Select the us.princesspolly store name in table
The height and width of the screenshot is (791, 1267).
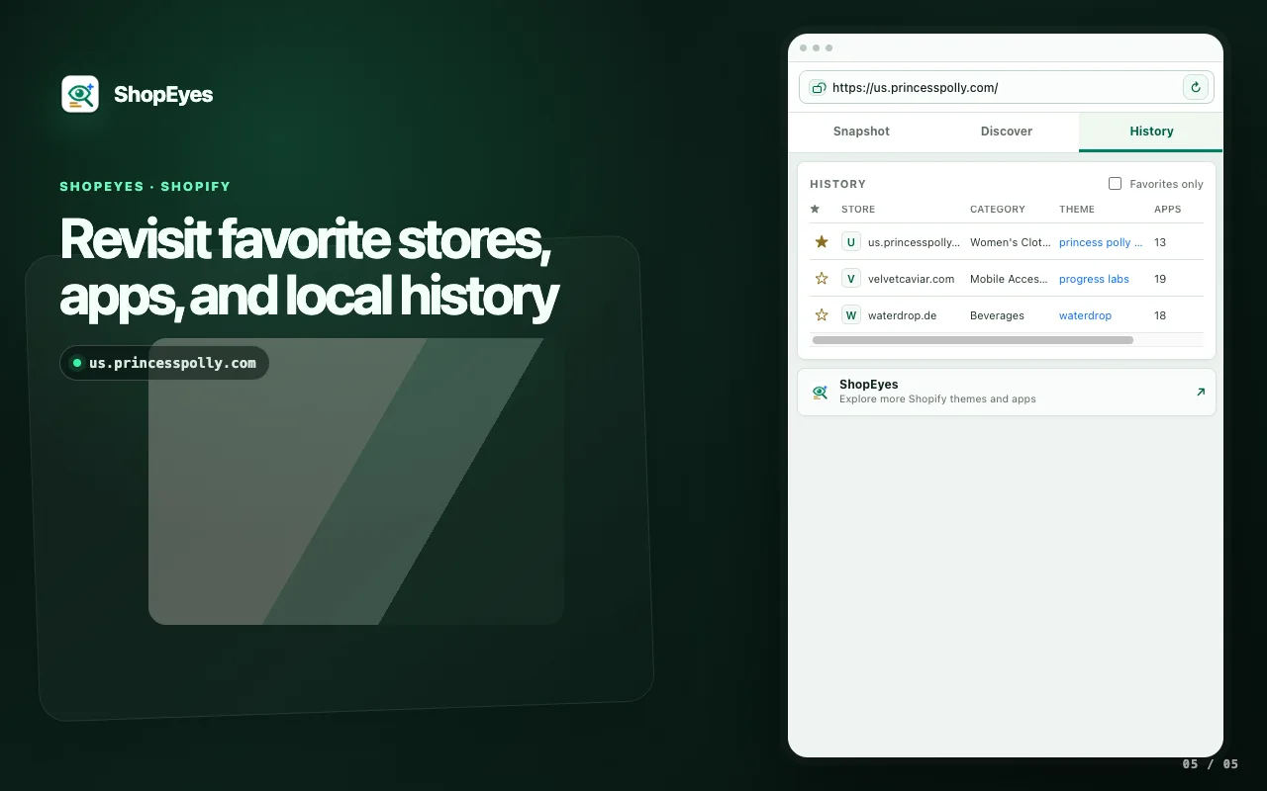pyautogui.click(x=914, y=242)
